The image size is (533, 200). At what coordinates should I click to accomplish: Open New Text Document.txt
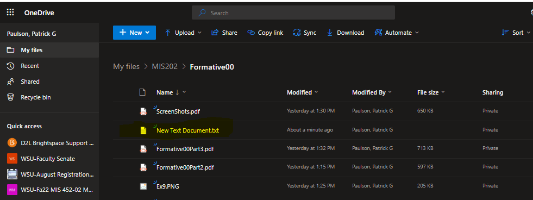click(x=187, y=130)
